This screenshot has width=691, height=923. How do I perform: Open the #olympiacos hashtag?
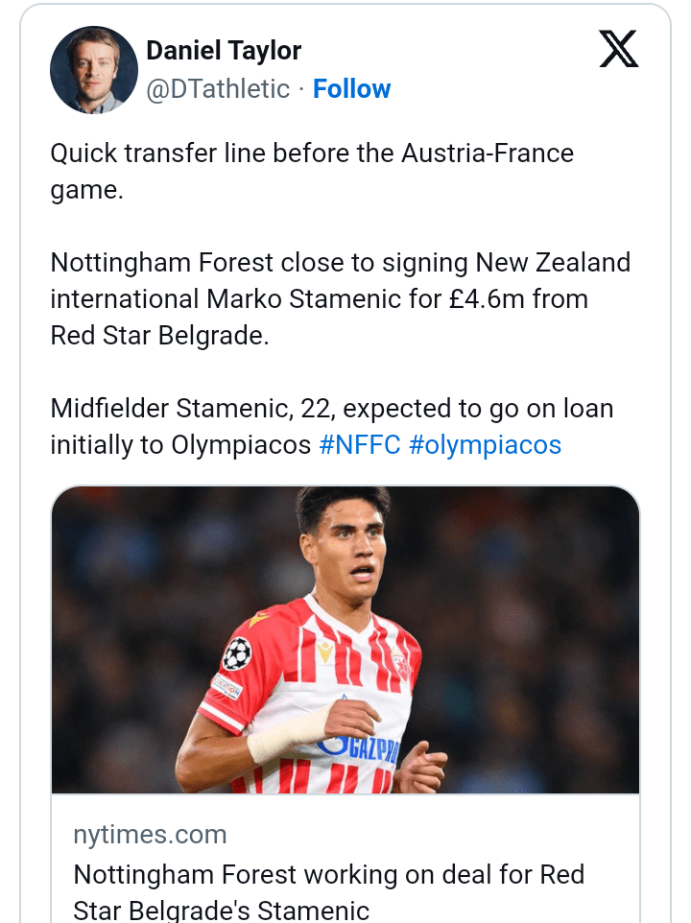tap(485, 445)
